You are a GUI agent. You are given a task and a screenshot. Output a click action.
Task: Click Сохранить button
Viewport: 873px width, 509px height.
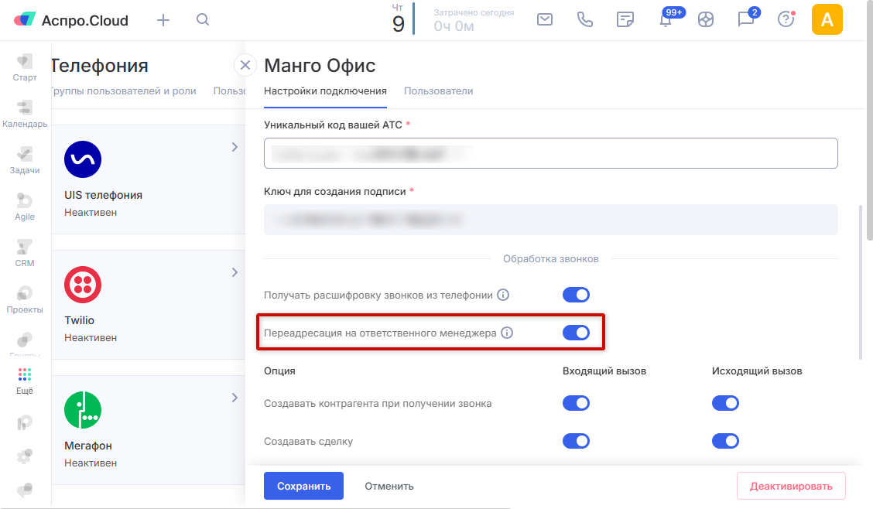(x=303, y=486)
